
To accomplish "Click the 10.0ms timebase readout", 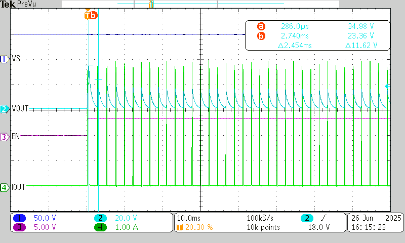I will point(188,218).
